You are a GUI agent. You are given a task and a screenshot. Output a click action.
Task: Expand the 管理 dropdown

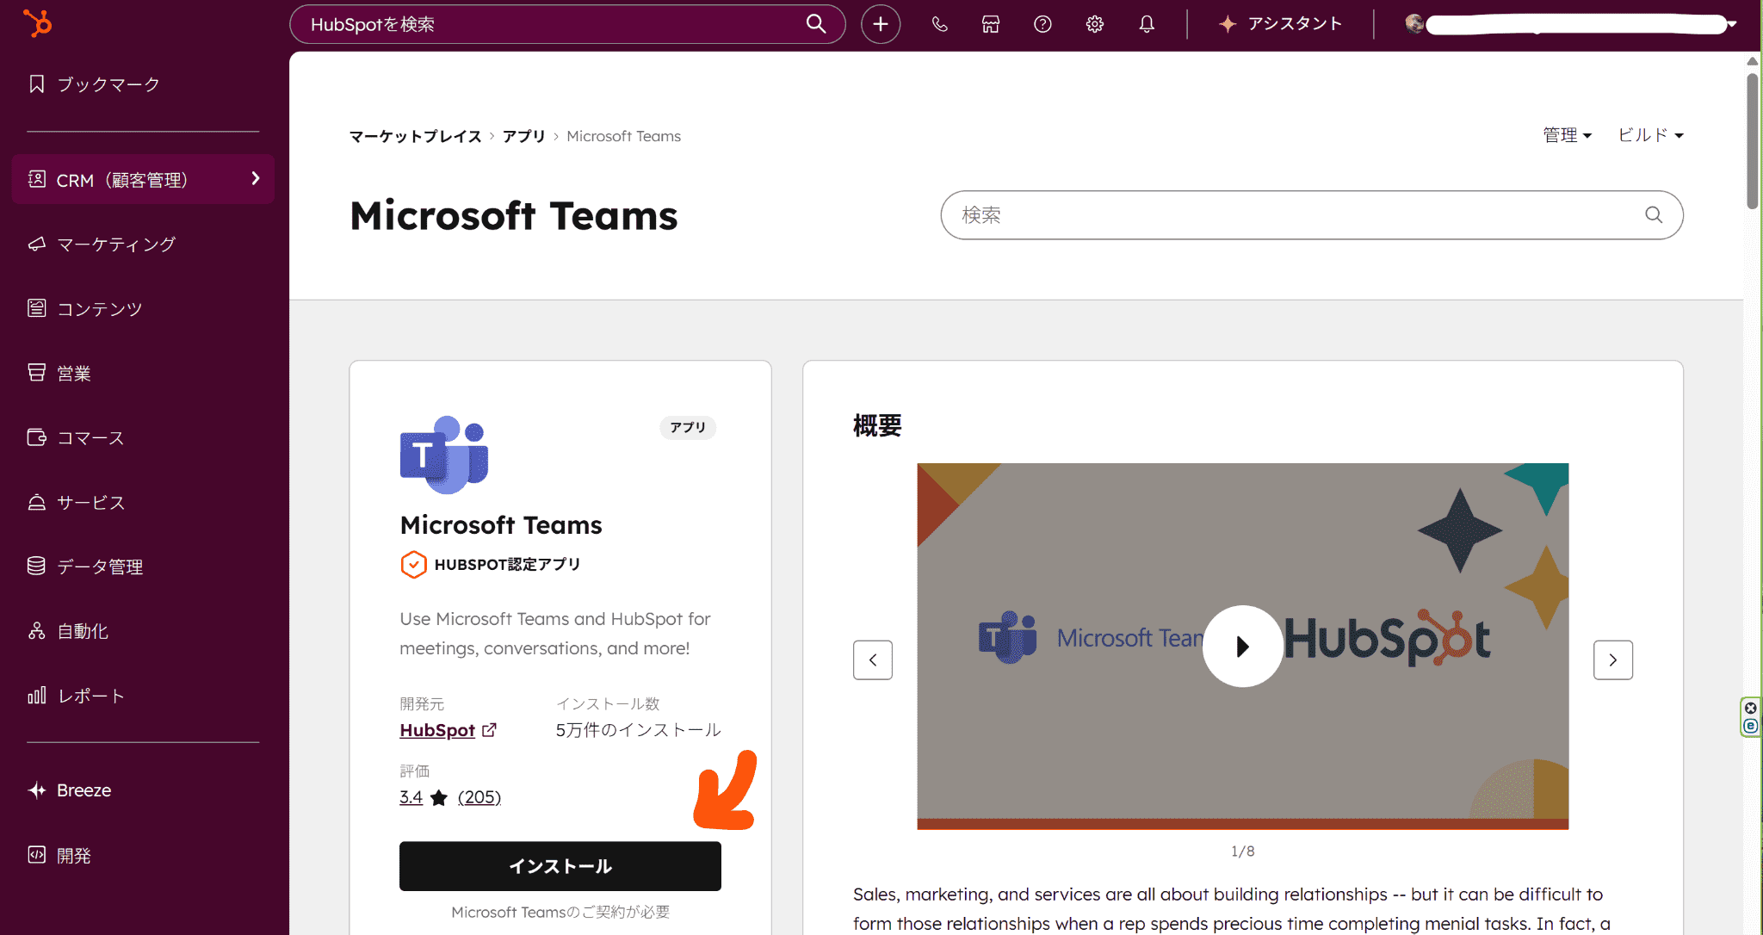coord(1567,135)
